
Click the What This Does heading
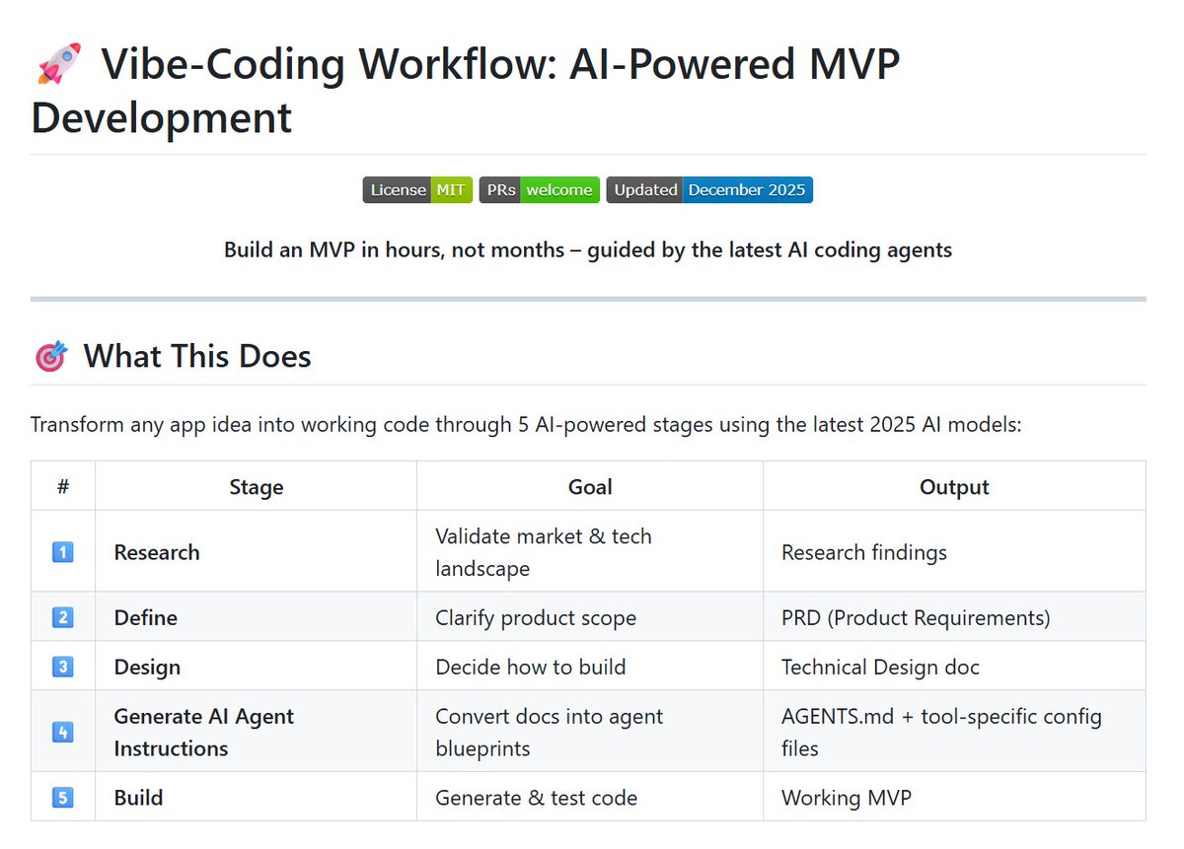point(196,356)
